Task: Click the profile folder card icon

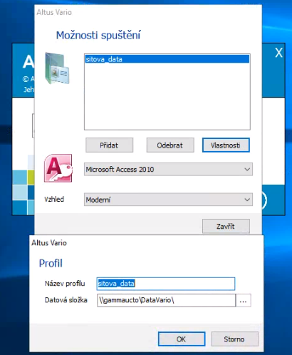Action: coord(57,68)
